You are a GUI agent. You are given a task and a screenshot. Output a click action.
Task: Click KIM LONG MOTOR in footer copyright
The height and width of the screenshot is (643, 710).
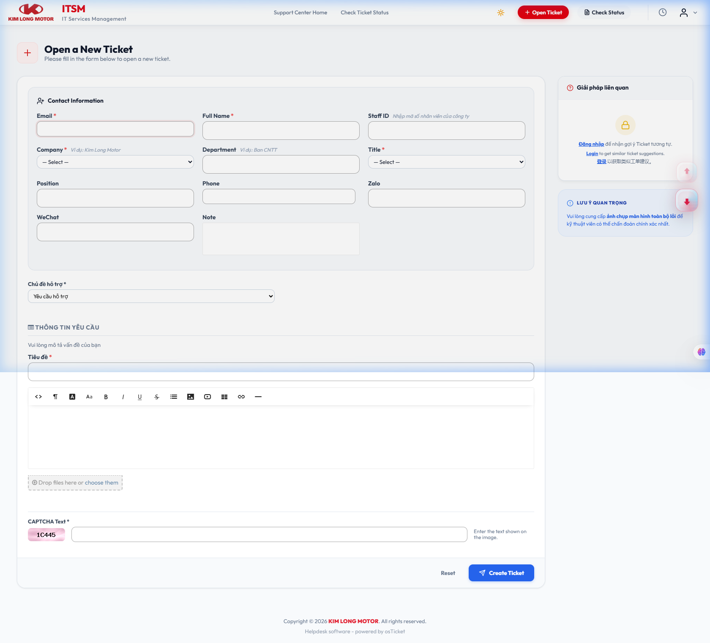(x=353, y=621)
